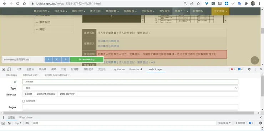Click the console filter input

point(124,123)
